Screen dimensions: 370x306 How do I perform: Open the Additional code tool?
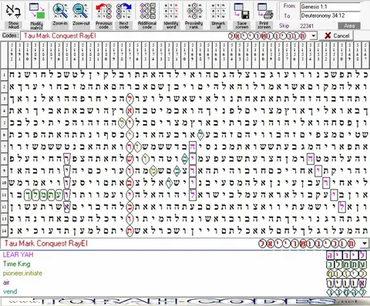(x=147, y=11)
